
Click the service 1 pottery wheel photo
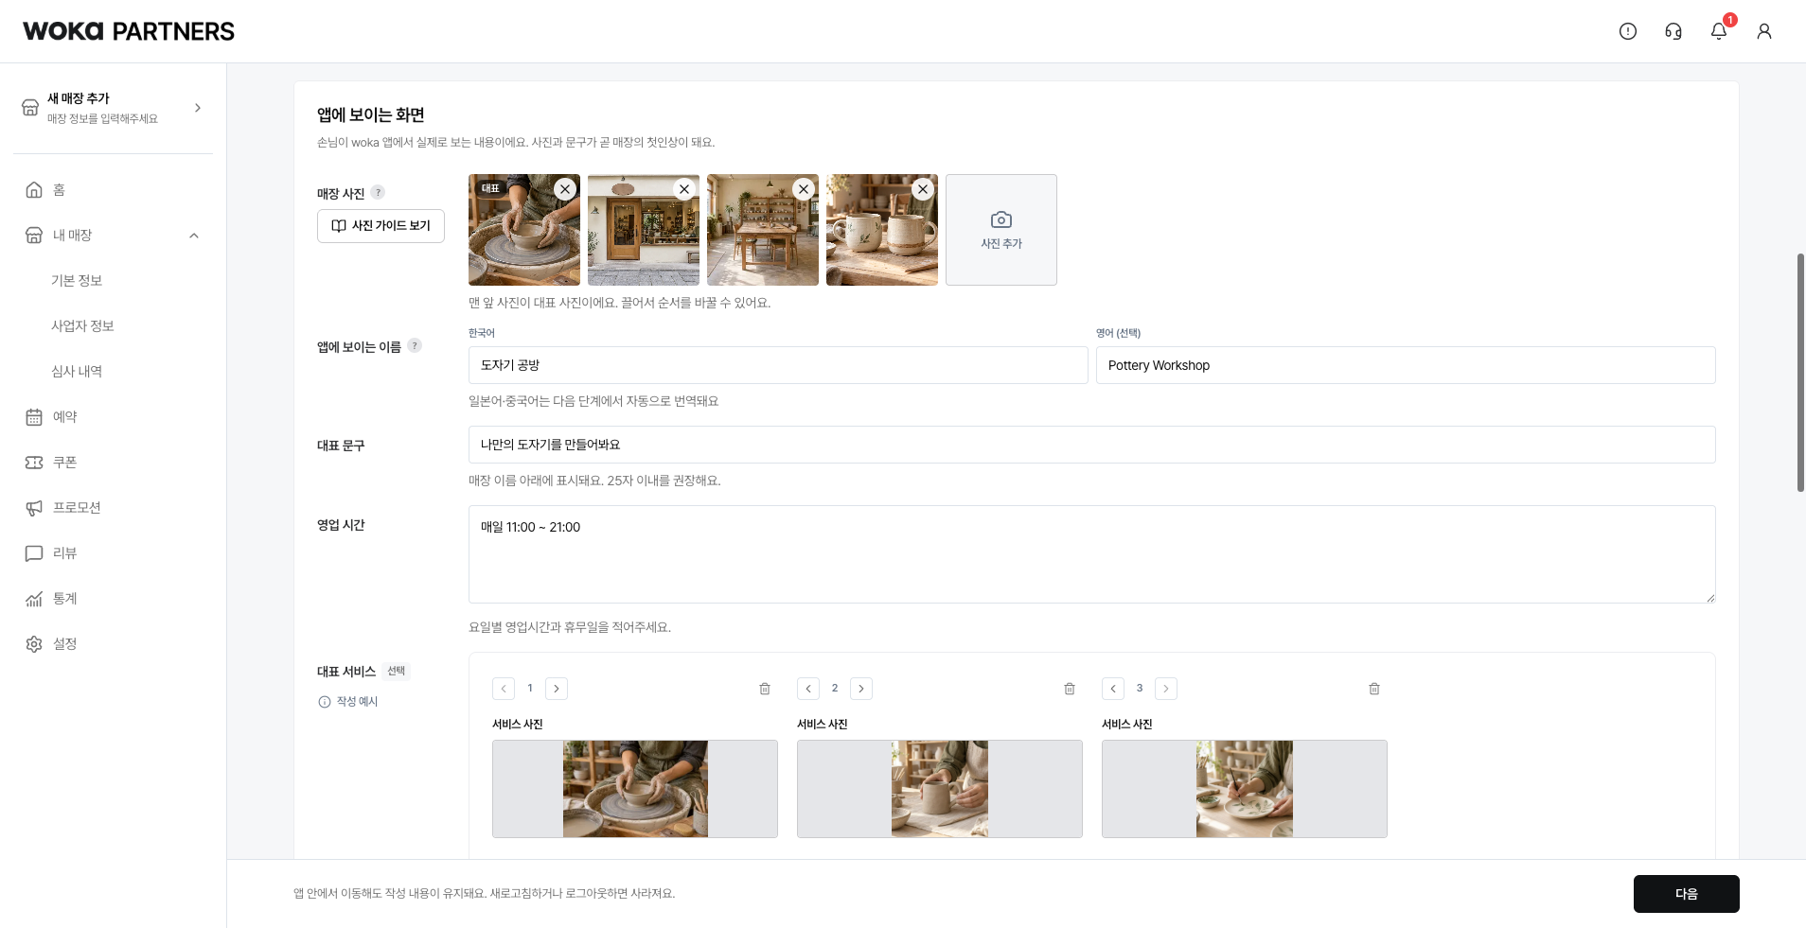point(635,789)
